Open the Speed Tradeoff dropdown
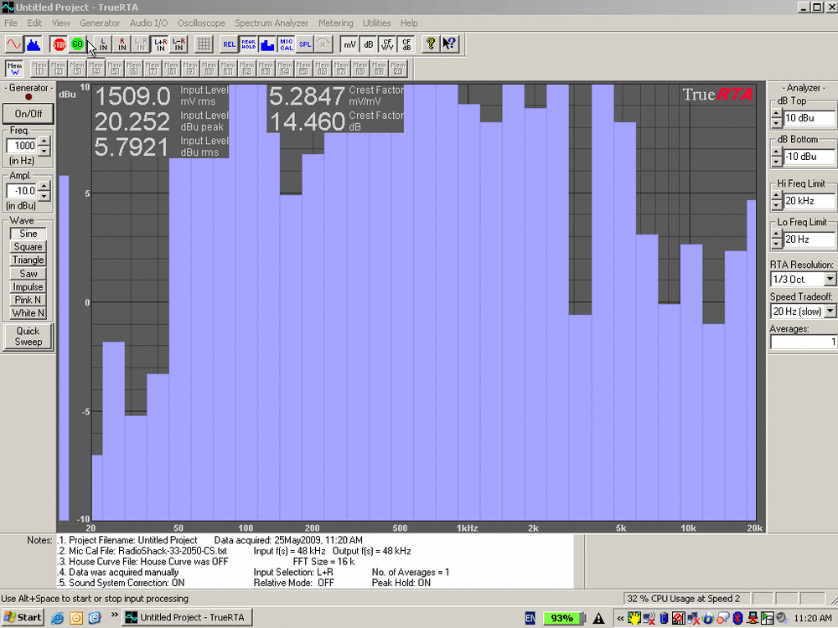 click(830, 311)
